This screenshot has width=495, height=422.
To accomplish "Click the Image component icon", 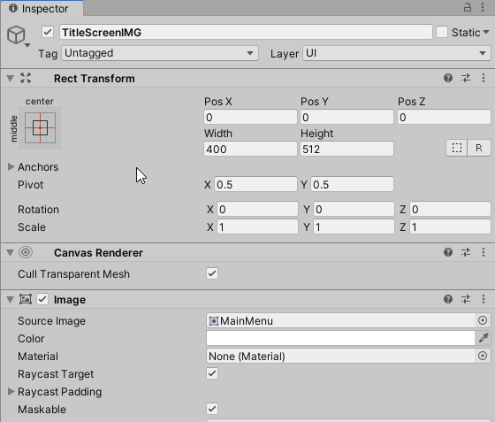I will (26, 299).
